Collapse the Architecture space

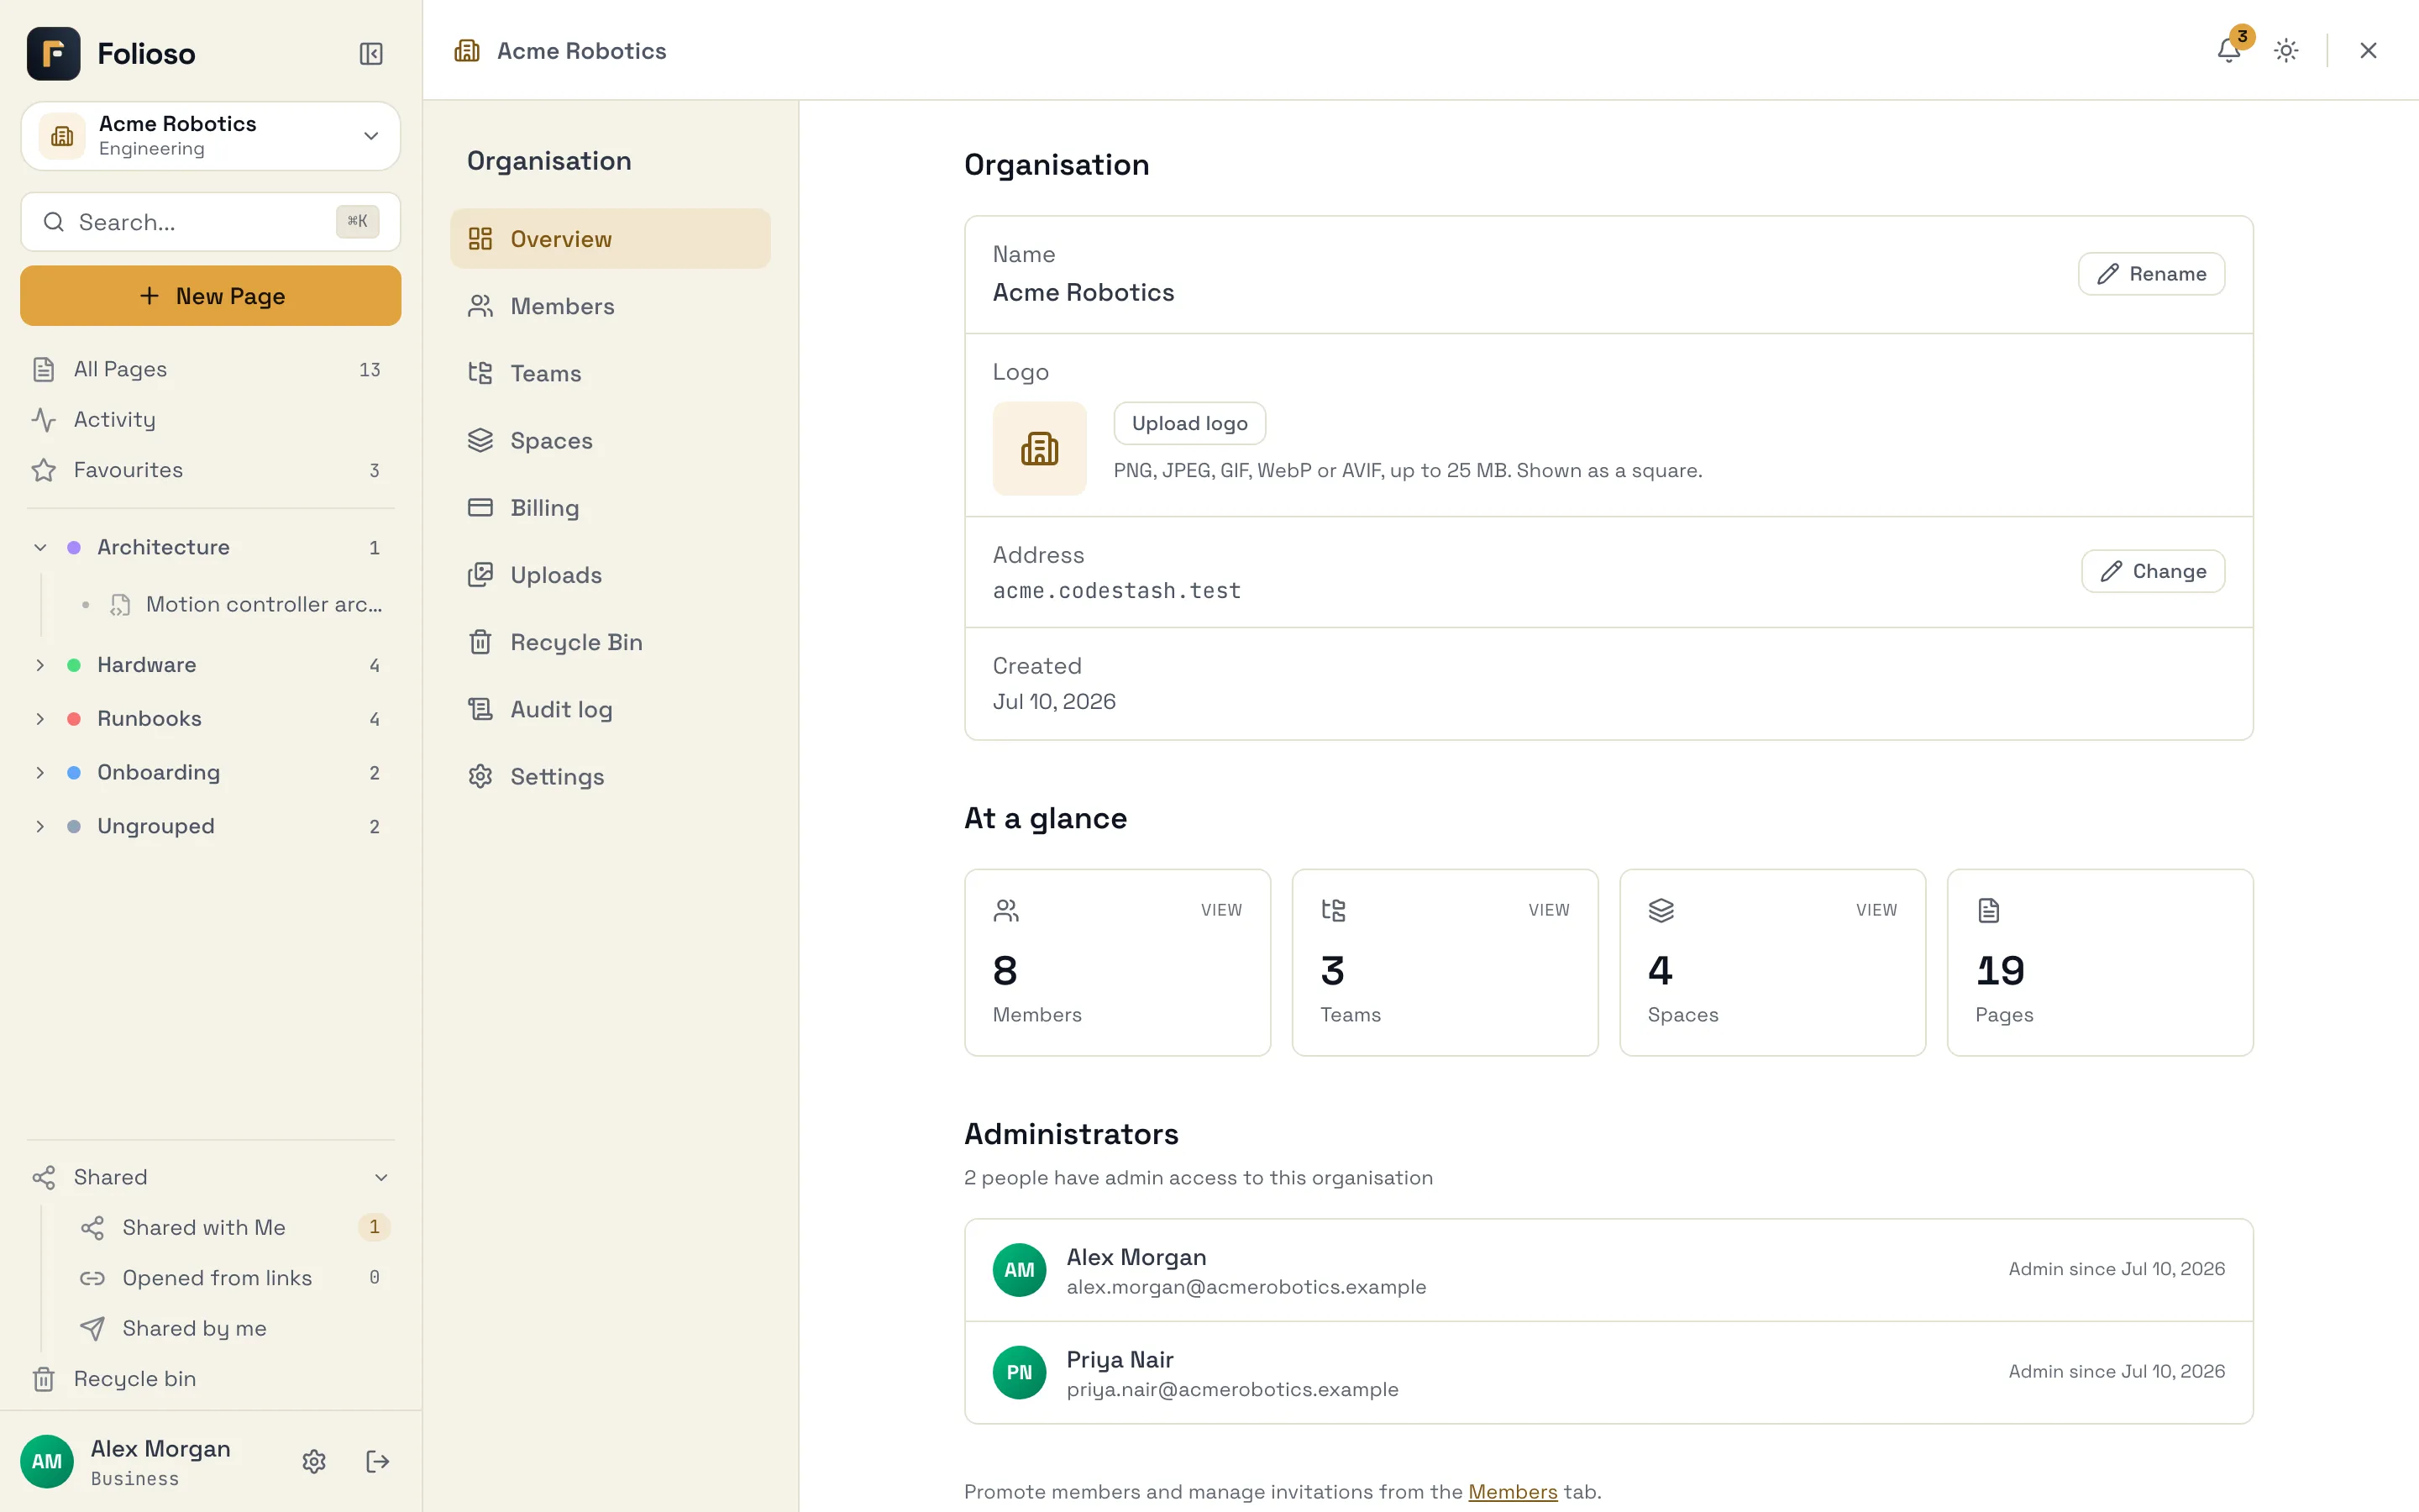40,547
